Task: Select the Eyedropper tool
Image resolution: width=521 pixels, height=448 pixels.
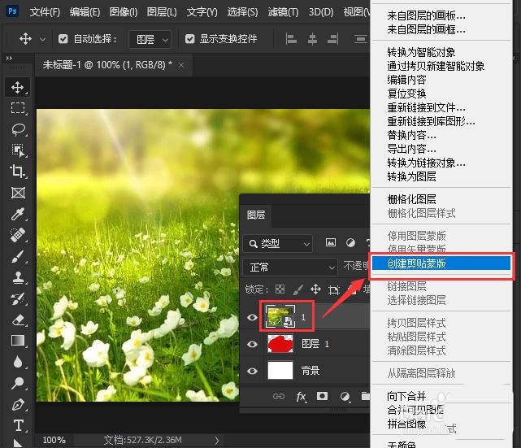Action: pyautogui.click(x=18, y=214)
